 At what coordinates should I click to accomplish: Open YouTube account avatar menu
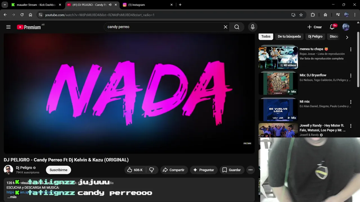[346, 27]
